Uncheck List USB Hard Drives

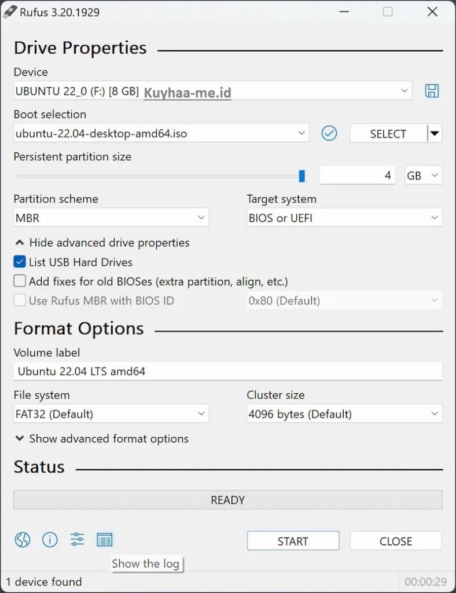coord(20,262)
